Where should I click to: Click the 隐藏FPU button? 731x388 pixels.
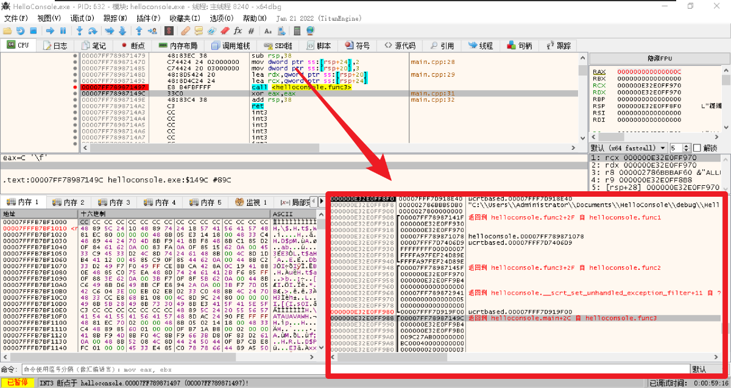[659, 58]
